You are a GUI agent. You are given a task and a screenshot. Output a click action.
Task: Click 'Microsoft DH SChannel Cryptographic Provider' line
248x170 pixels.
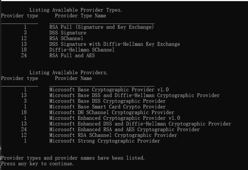click(112, 113)
